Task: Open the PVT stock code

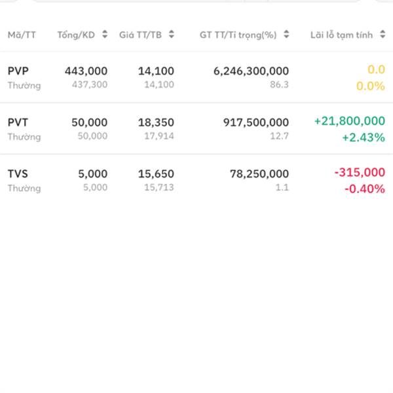Action: point(18,122)
